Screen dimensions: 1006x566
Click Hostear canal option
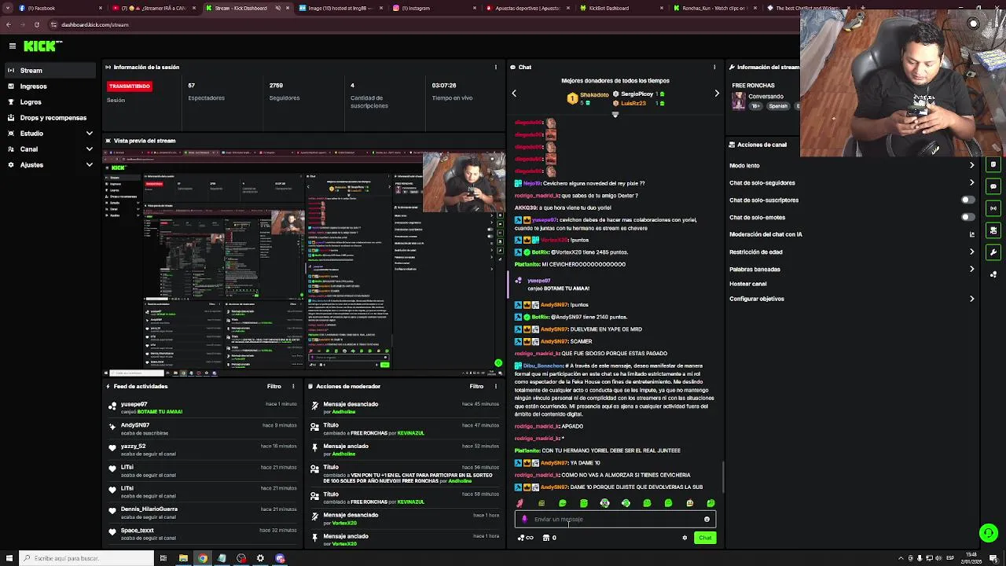[x=747, y=284]
